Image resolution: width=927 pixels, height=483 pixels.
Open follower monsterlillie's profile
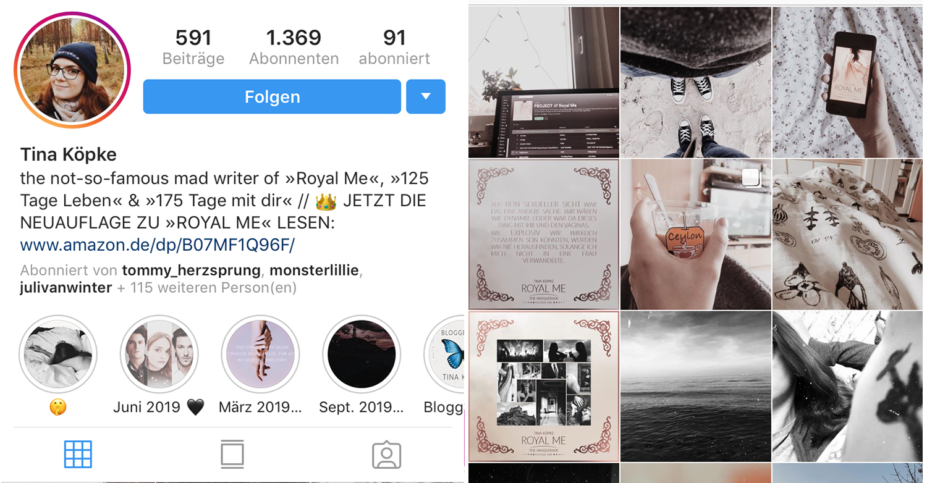314,271
